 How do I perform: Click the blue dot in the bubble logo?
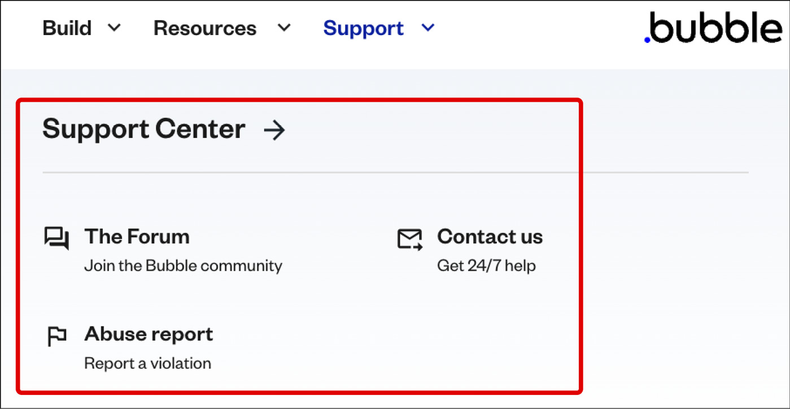tap(648, 40)
